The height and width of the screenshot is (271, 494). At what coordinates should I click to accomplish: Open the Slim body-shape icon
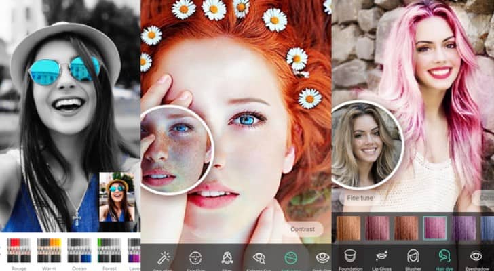[x=227, y=257]
